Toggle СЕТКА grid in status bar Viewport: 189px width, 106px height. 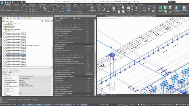pos(24,105)
